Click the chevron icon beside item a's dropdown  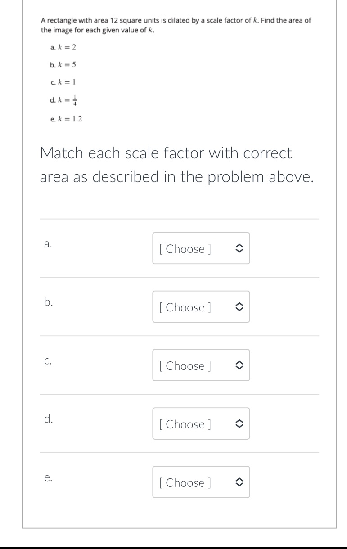(240, 248)
